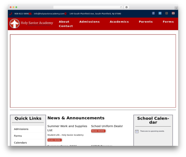Click the browser reload icon
Image resolution: width=186 pixels, height=157 pixels.
tap(121, 7)
